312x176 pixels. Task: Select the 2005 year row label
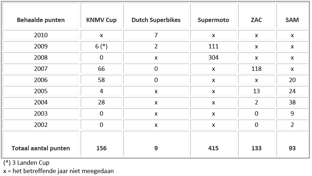(x=41, y=91)
